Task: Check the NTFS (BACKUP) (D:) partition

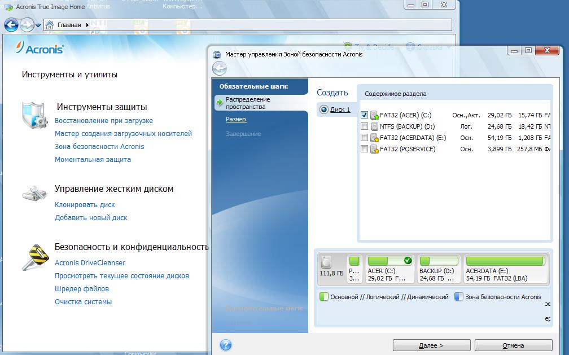Action: (364, 126)
